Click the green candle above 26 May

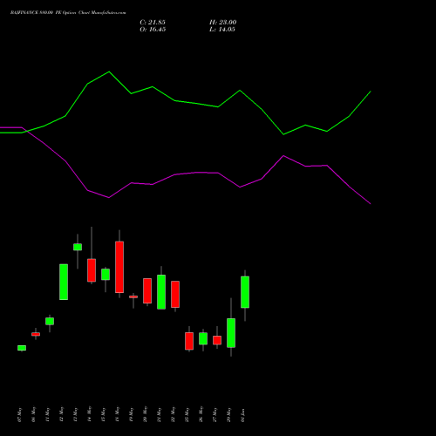[203, 338]
